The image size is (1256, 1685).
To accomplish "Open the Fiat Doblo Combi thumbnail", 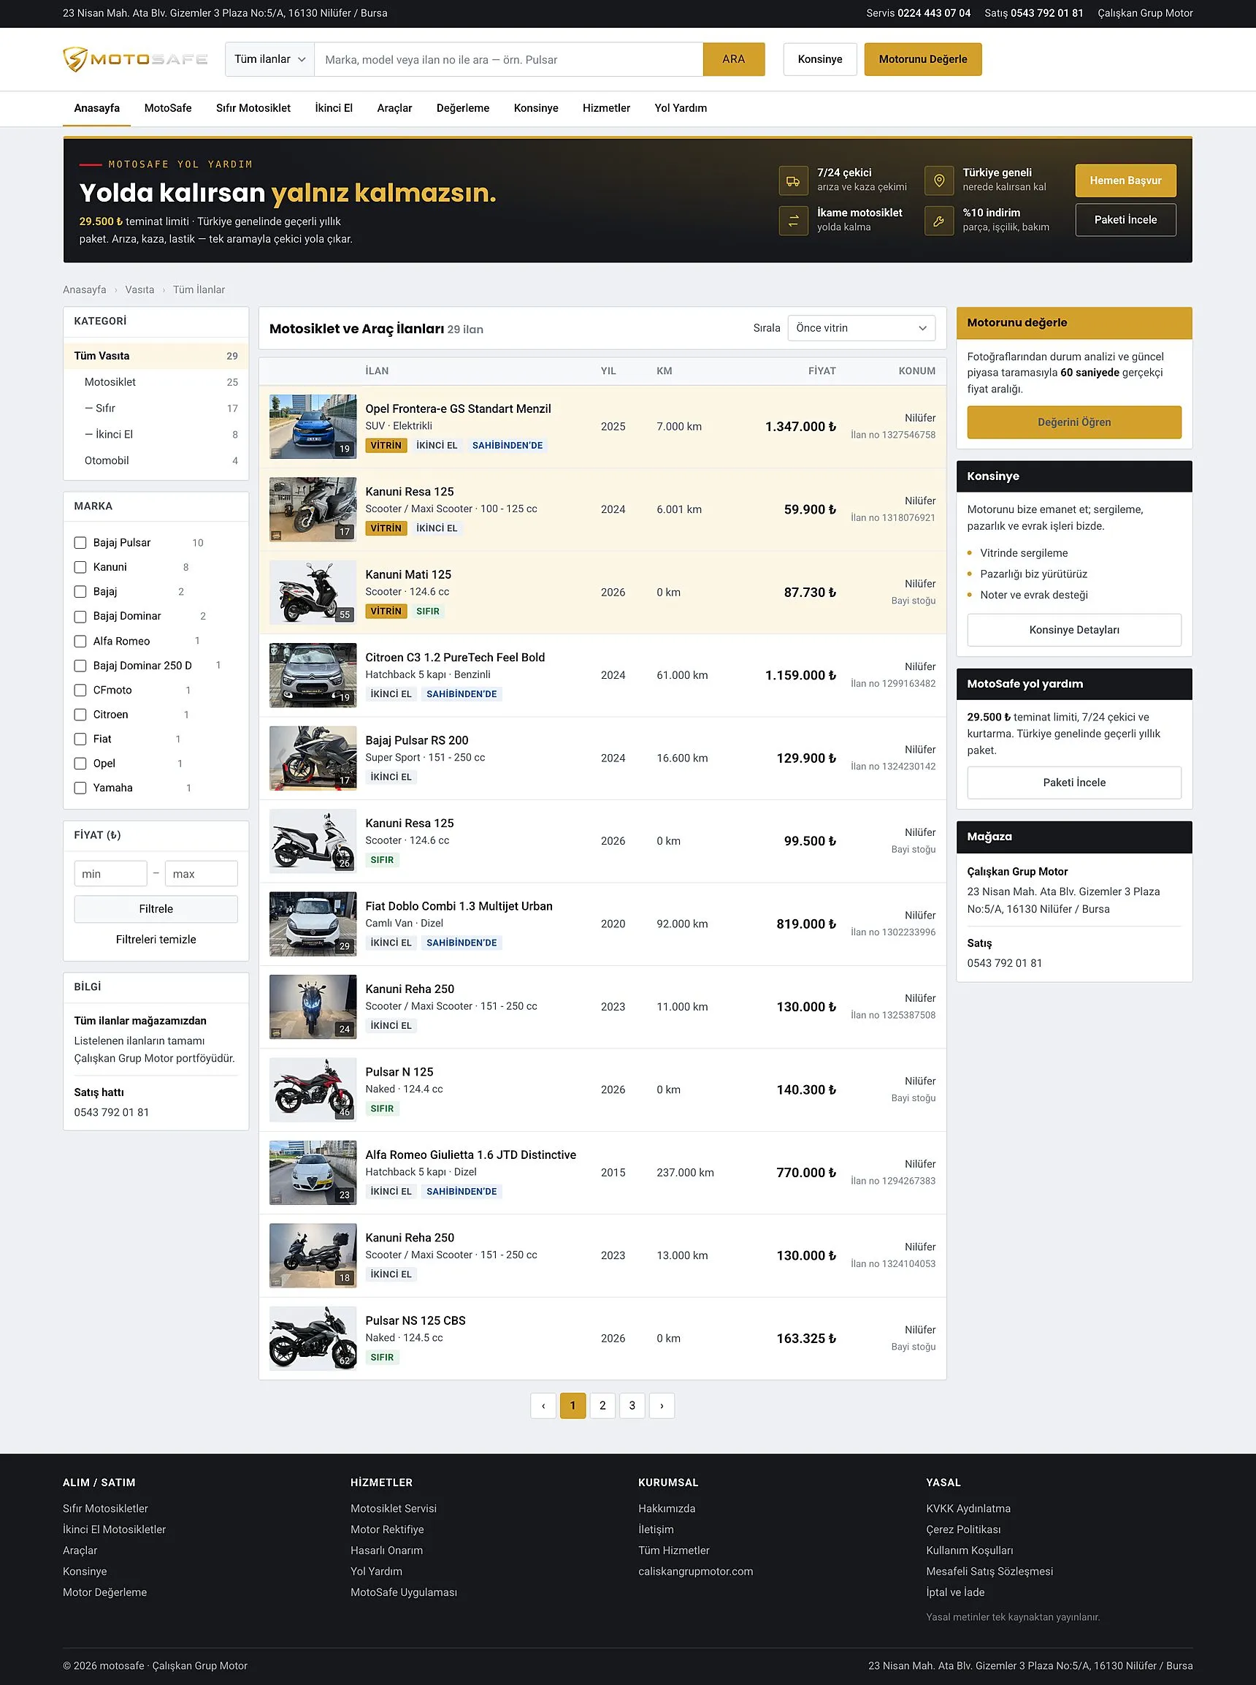I will [x=313, y=924].
